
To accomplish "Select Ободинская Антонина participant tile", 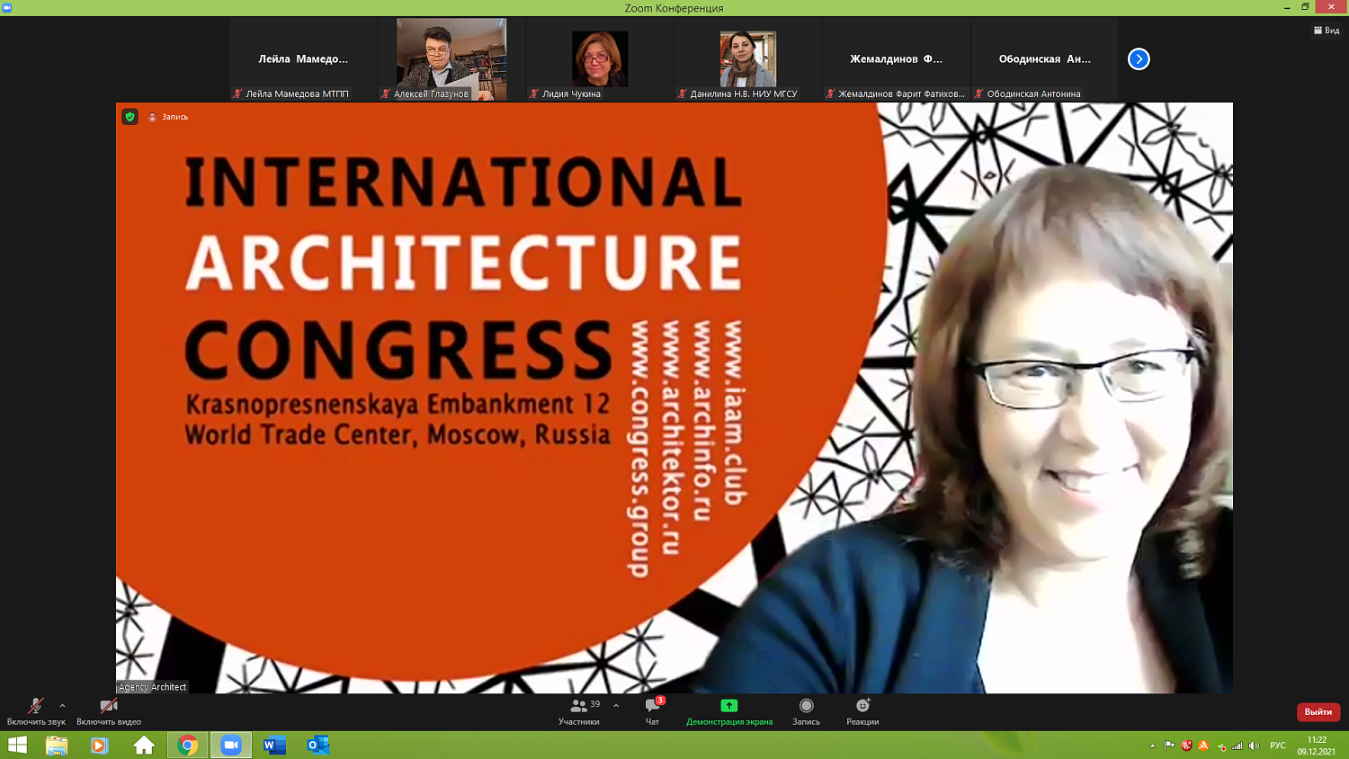I will tap(1045, 58).
